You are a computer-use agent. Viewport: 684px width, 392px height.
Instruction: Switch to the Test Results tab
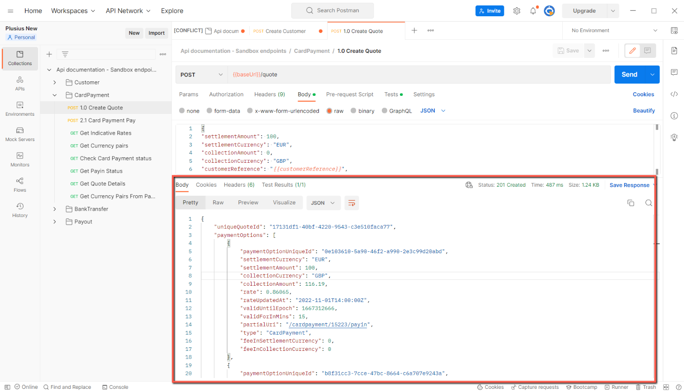[284, 185]
